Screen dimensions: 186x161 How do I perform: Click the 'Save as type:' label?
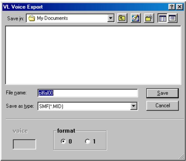pos(20,106)
